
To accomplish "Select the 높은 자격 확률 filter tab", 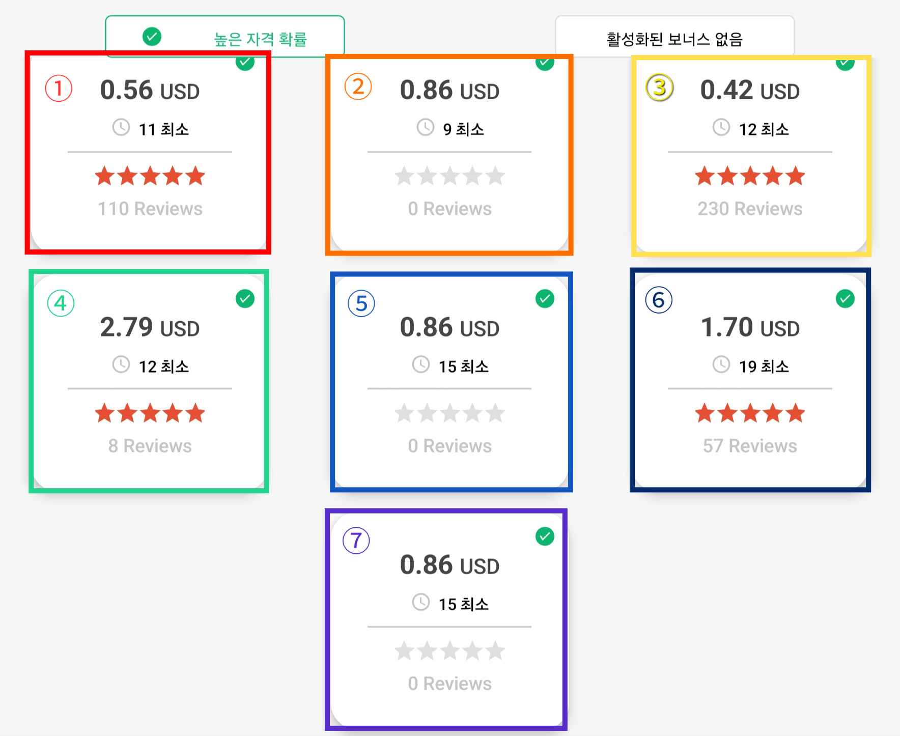I will [225, 36].
